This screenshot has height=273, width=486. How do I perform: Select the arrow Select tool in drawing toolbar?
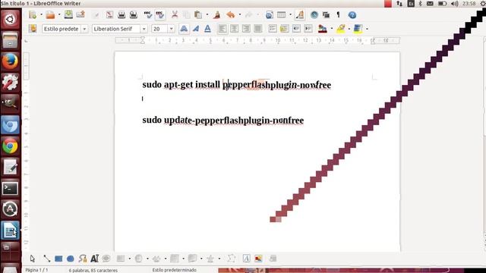coord(32,259)
